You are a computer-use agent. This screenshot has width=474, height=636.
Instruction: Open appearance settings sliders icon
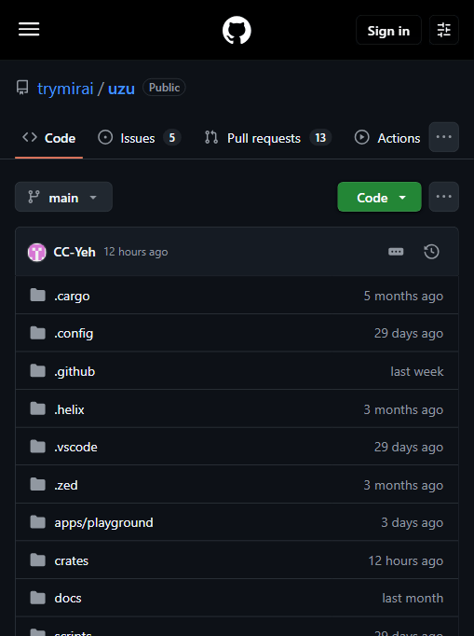[x=444, y=30]
